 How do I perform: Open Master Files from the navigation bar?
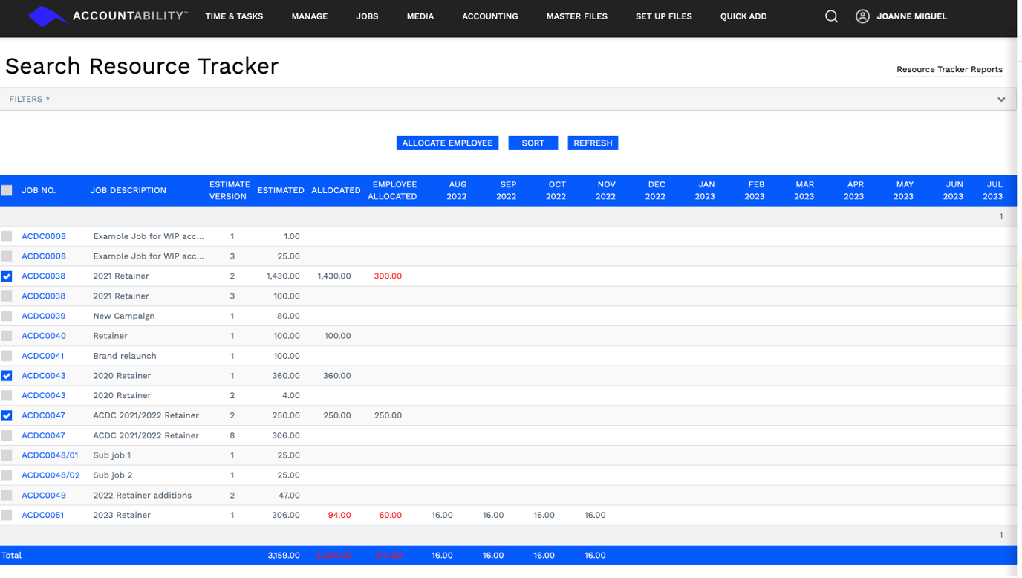coord(576,16)
